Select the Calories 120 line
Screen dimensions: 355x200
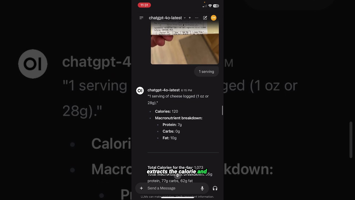[x=166, y=111]
